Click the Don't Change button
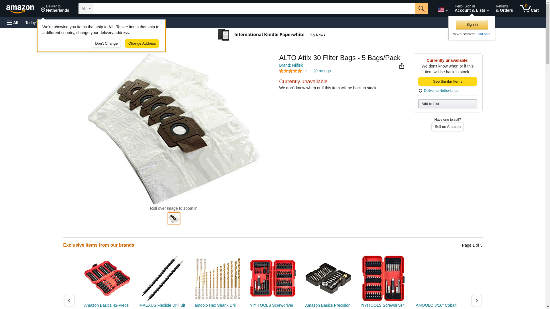The width and height of the screenshot is (550, 309). (106, 43)
